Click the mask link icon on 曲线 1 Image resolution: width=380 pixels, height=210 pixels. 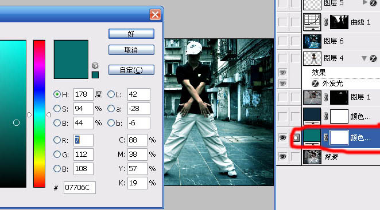click(x=325, y=22)
